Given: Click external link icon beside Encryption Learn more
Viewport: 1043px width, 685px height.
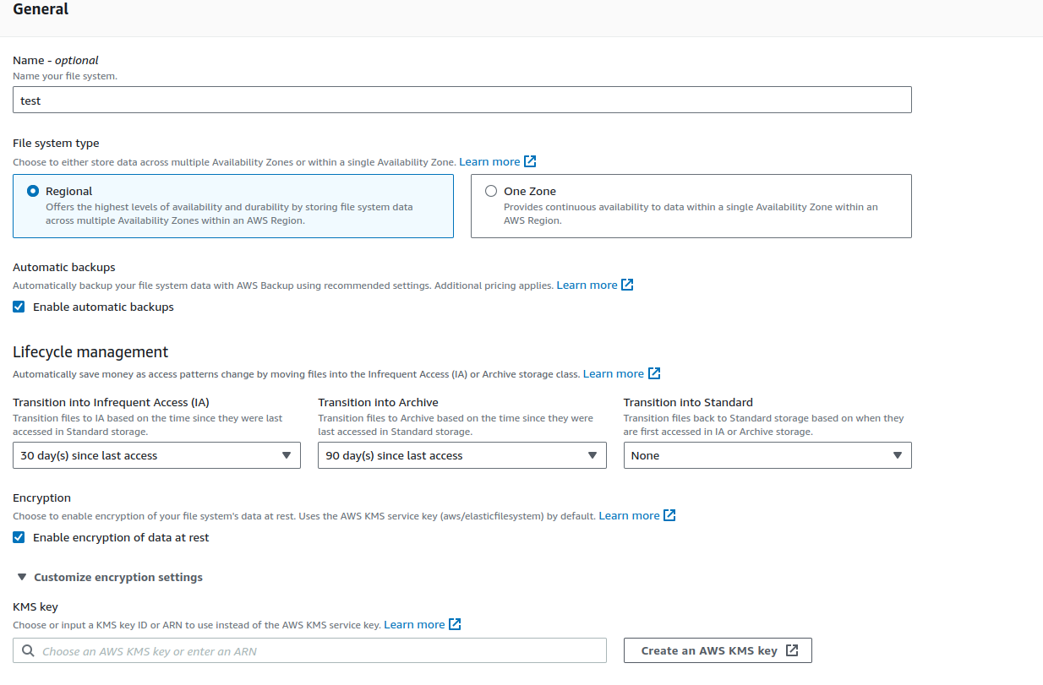Looking at the screenshot, I should pos(669,514).
